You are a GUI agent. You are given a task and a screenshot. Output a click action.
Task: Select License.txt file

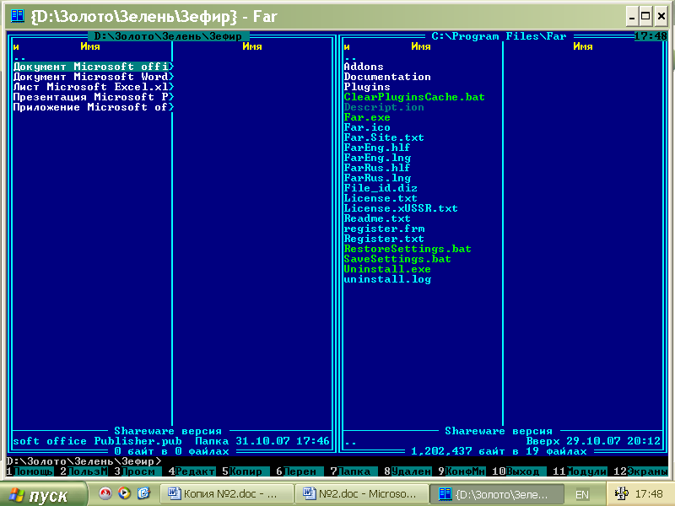click(x=381, y=198)
